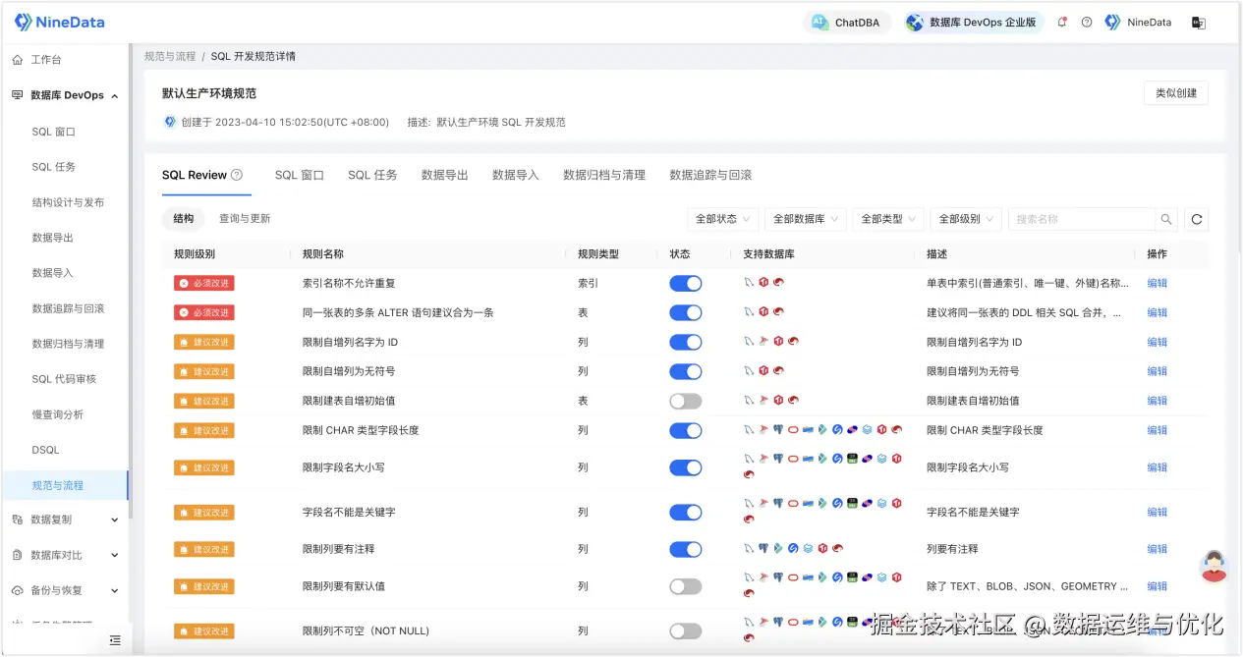Open the 全部数据库 filter dropdown
Viewport: 1243px width, 657px height.
tap(806, 219)
